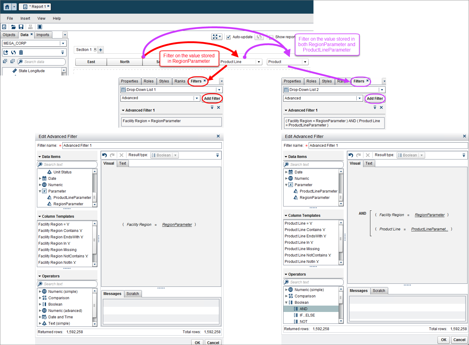Click Add Filter for Drop-Down List 2
Image resolution: width=469 pixels, height=345 pixels.
click(375, 99)
